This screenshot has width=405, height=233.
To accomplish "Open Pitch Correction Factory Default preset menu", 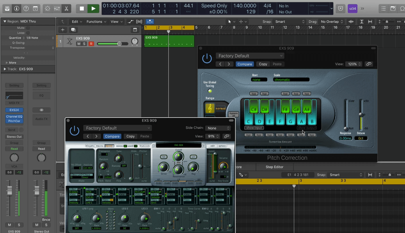I will coord(250,56).
